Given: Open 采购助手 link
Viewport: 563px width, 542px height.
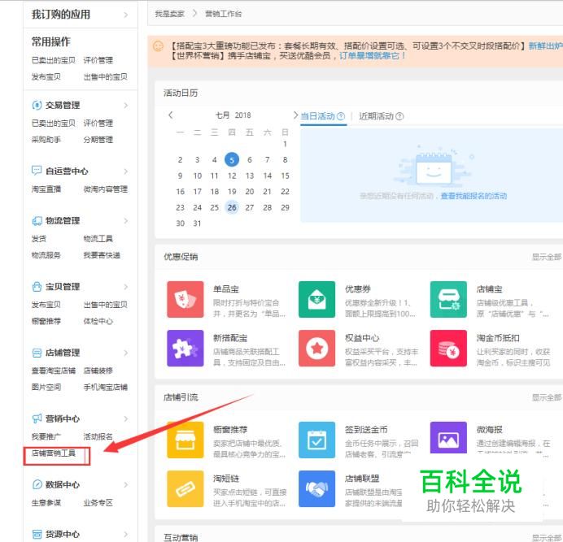Looking at the screenshot, I should [x=46, y=140].
